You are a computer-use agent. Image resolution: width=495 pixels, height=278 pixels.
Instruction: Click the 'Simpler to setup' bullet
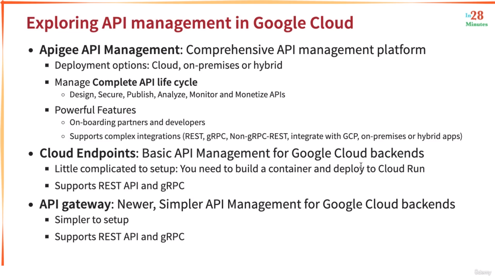pos(92,220)
